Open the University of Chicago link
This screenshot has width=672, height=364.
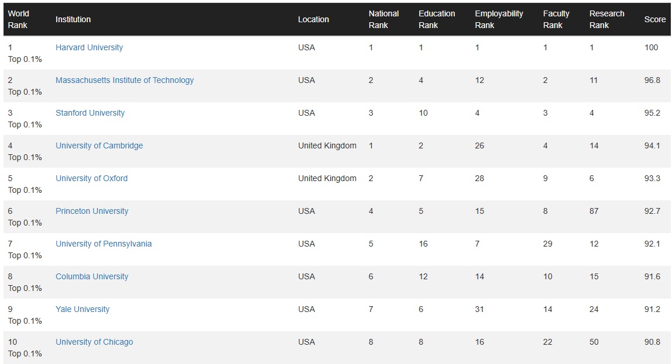pyautogui.click(x=94, y=342)
